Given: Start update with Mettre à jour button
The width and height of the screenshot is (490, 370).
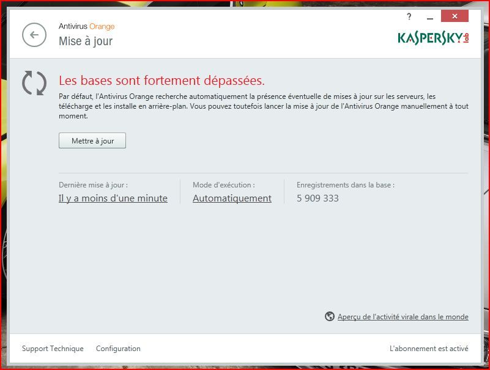Looking at the screenshot, I should pos(92,140).
